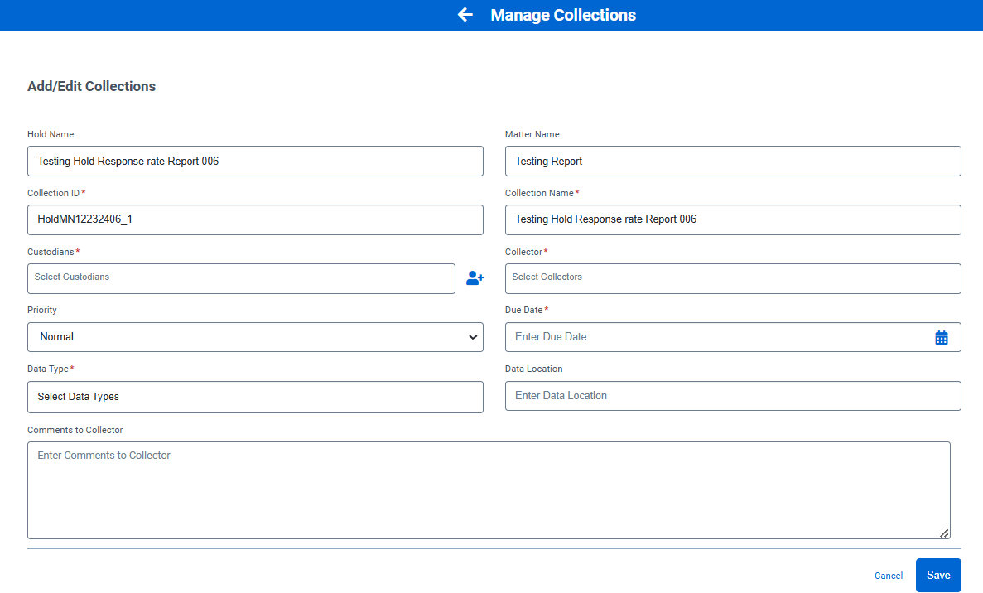This screenshot has height=593, width=983.
Task: Click the Collection ID input field
Action: [x=255, y=220]
